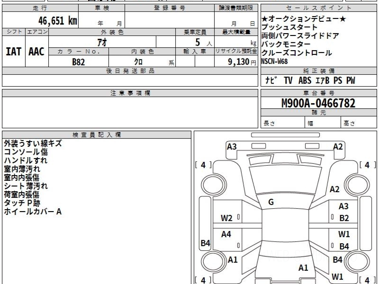Click the 輸入車 header
Image resolution: width=379 pixels, height=284 pixels.
pos(195,52)
